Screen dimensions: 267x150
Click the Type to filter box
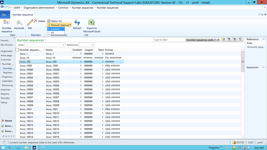(x=168, y=40)
